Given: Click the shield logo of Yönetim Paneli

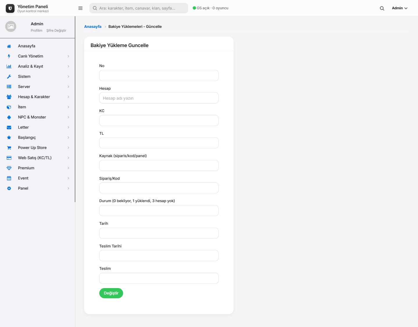Looking at the screenshot, I should tap(10, 8).
